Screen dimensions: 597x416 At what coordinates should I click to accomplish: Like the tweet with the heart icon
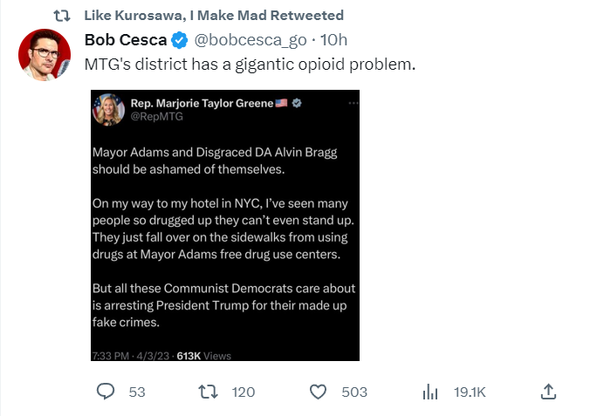point(319,392)
